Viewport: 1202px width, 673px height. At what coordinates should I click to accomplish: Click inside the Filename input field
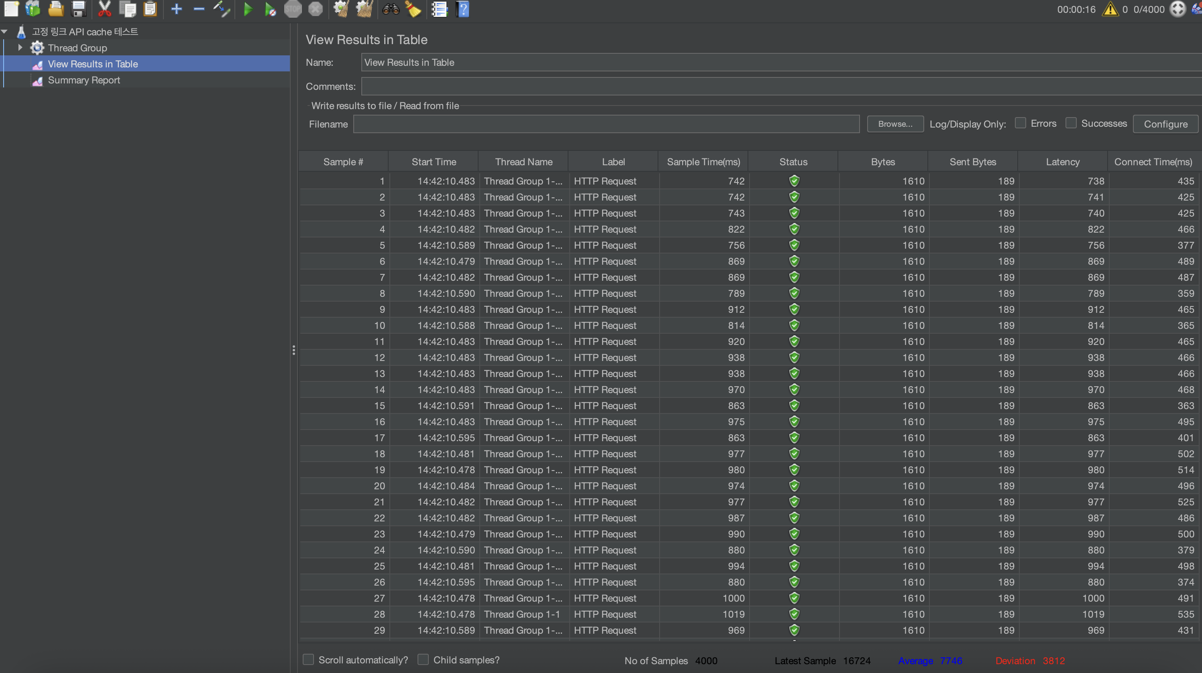click(606, 124)
